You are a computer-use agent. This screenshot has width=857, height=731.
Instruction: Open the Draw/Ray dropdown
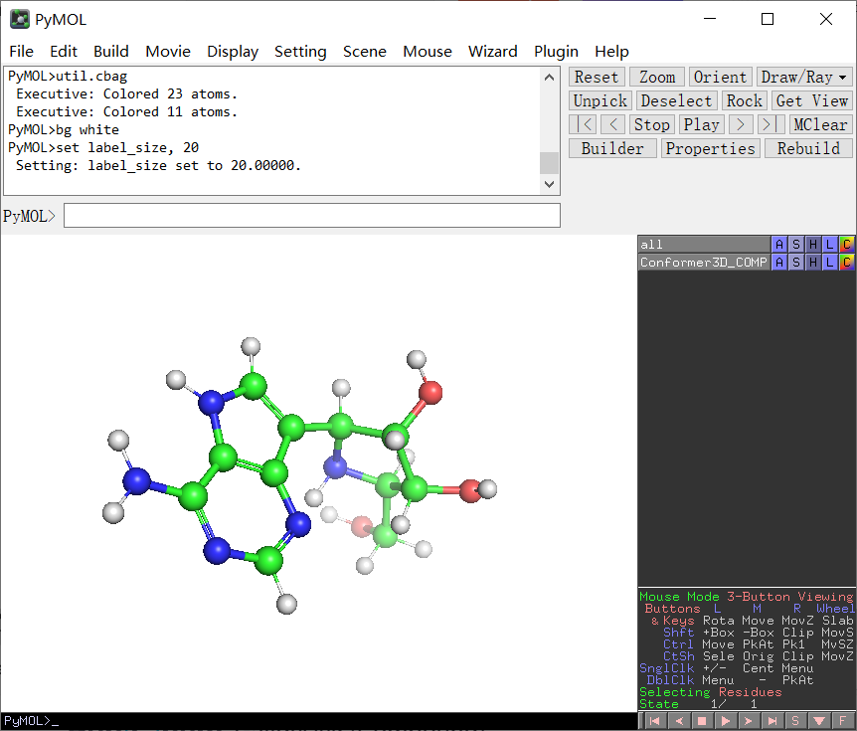pos(804,78)
